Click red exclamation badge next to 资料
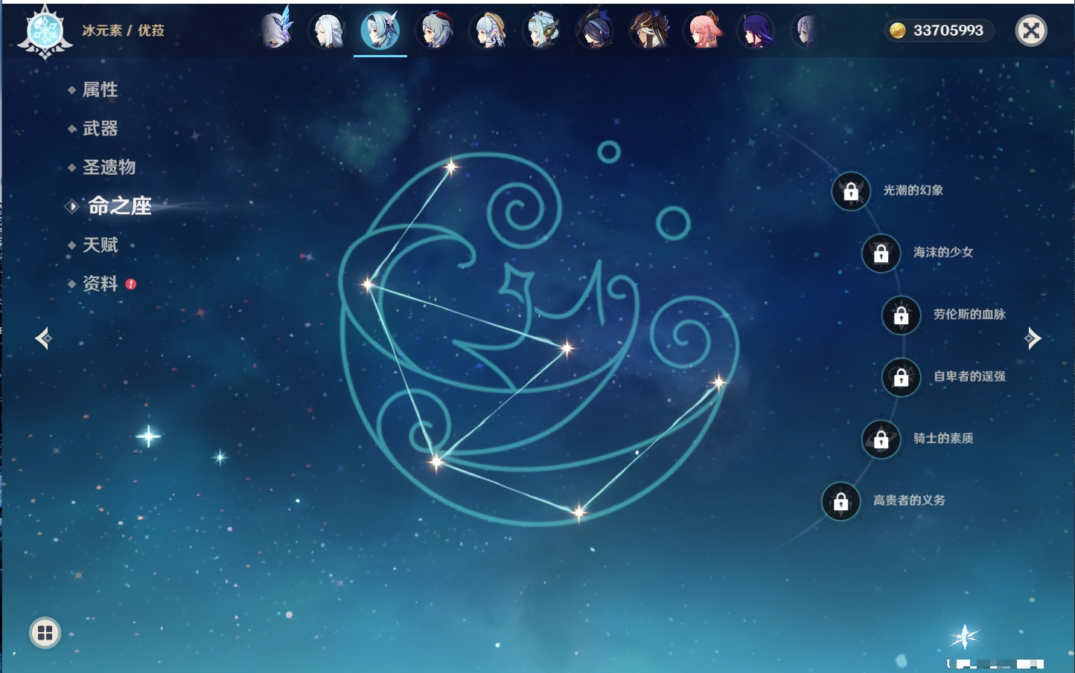1075x673 pixels. coord(131,284)
